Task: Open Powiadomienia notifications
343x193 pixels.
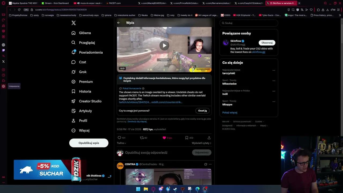Action: click(87, 52)
